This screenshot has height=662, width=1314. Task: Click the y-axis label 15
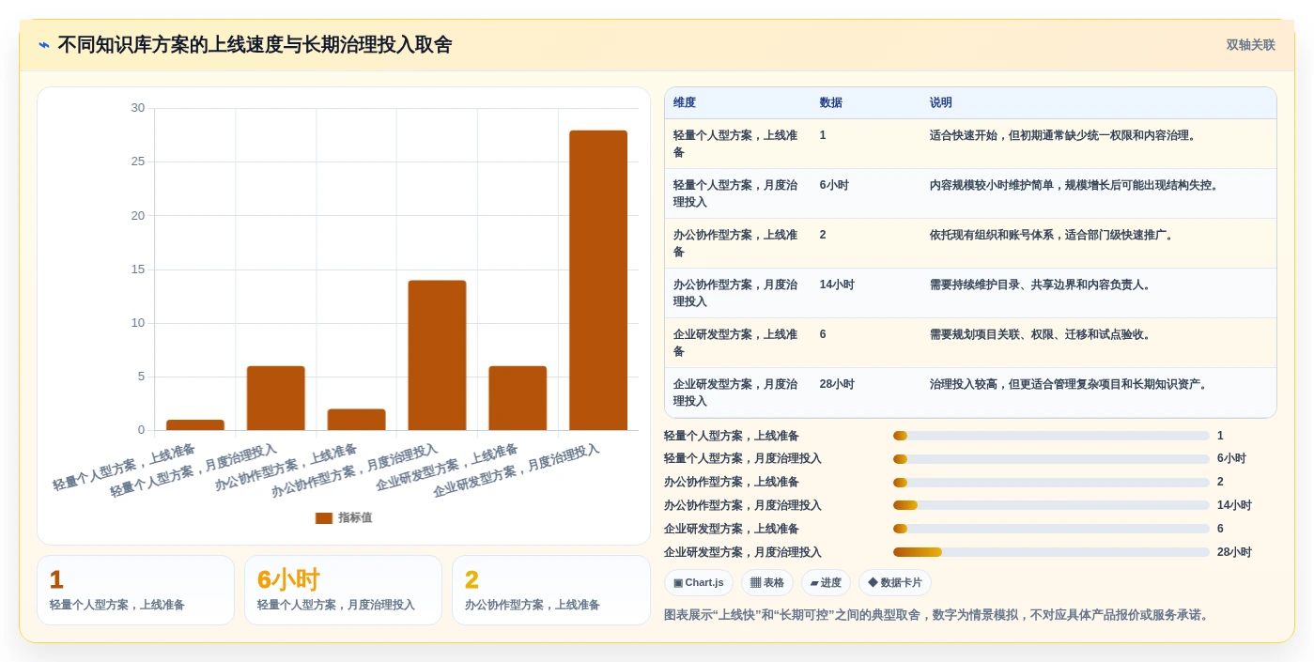pos(138,269)
